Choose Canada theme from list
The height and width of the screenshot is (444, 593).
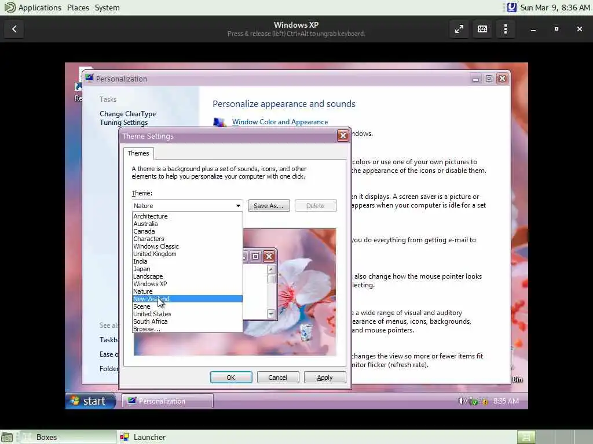pyautogui.click(x=187, y=231)
